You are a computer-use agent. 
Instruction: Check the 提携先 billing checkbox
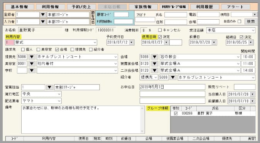coord(72,50)
